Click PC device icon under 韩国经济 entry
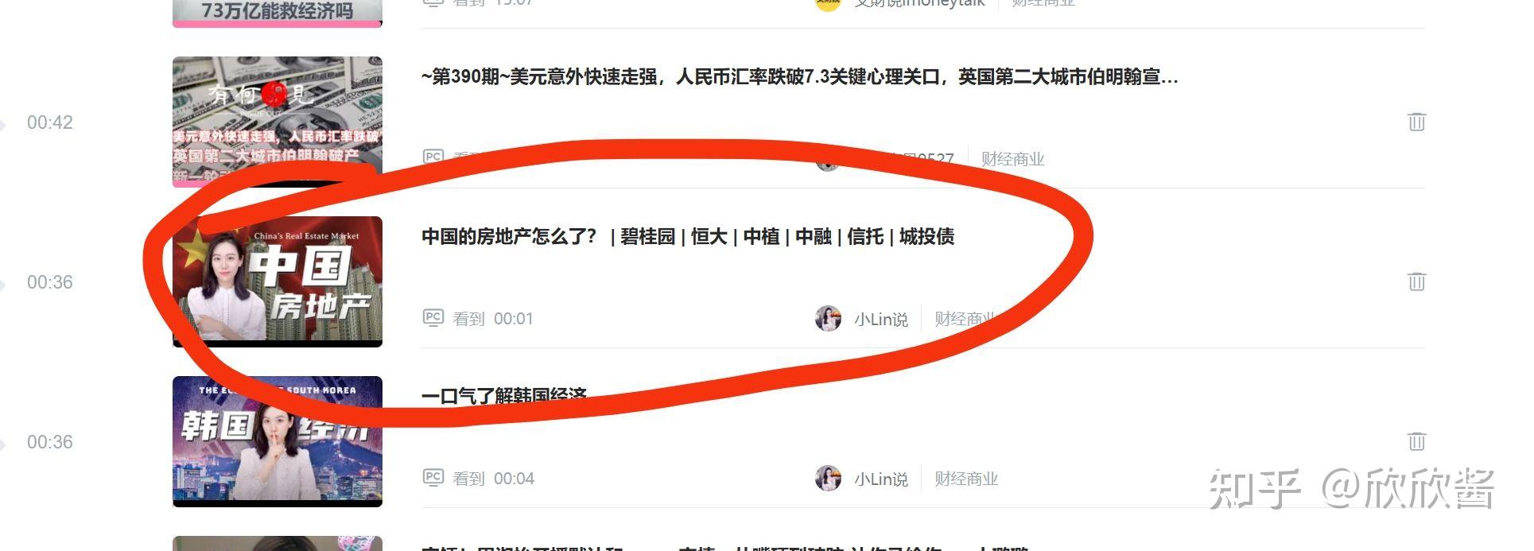 433,478
